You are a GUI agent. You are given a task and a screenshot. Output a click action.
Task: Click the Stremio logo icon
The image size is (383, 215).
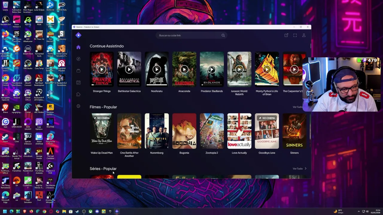click(x=78, y=35)
